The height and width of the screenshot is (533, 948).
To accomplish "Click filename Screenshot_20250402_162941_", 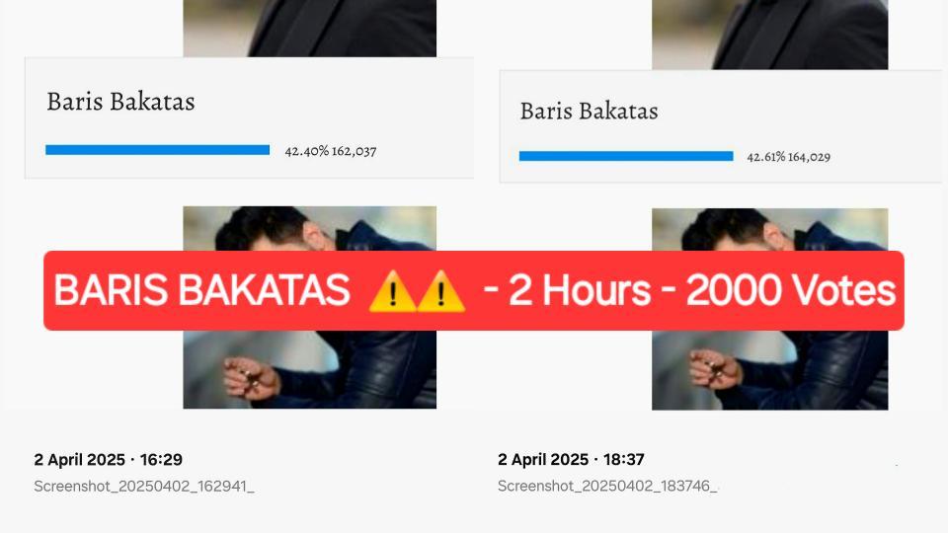I will point(144,486).
